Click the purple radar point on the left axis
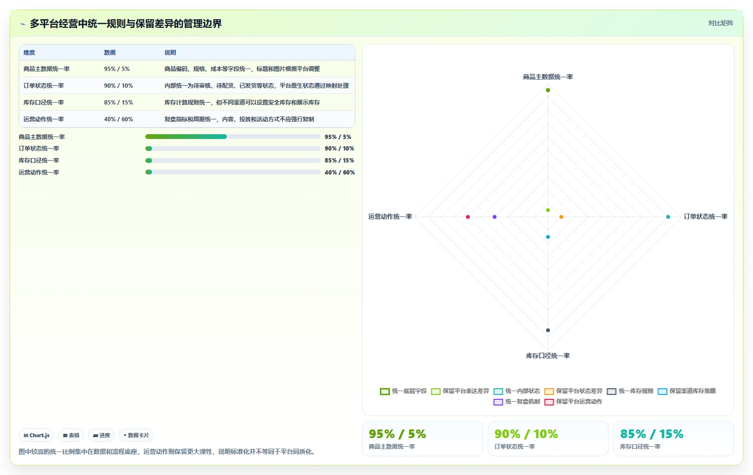 click(494, 217)
